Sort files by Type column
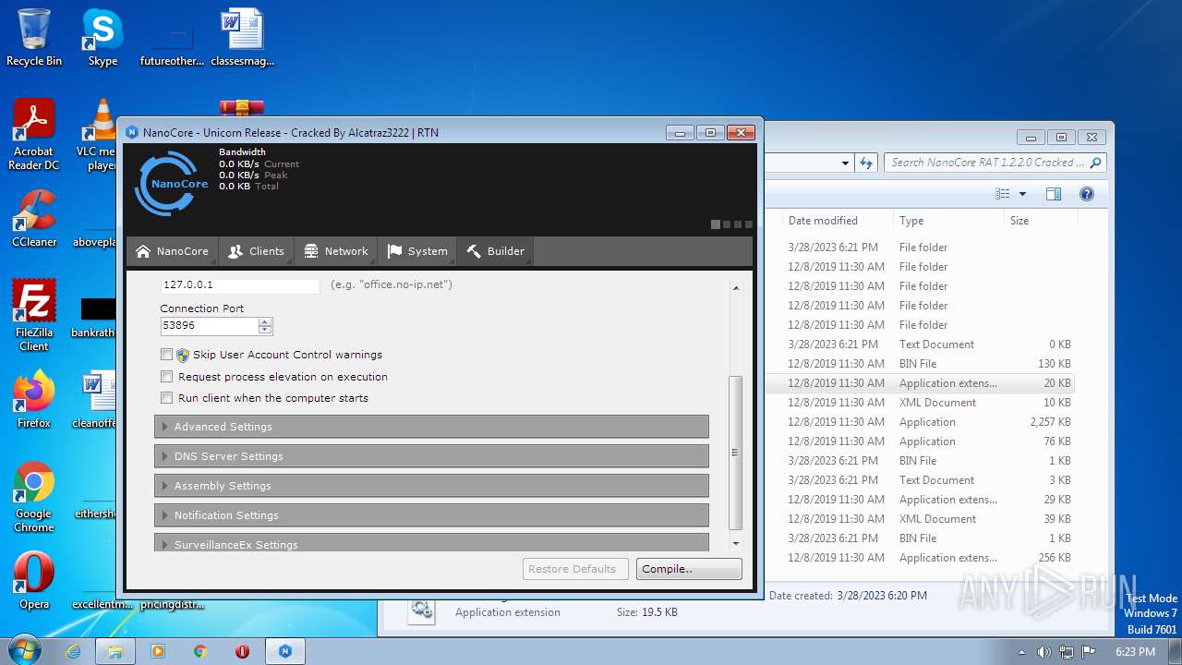1182x665 pixels. coord(947,221)
